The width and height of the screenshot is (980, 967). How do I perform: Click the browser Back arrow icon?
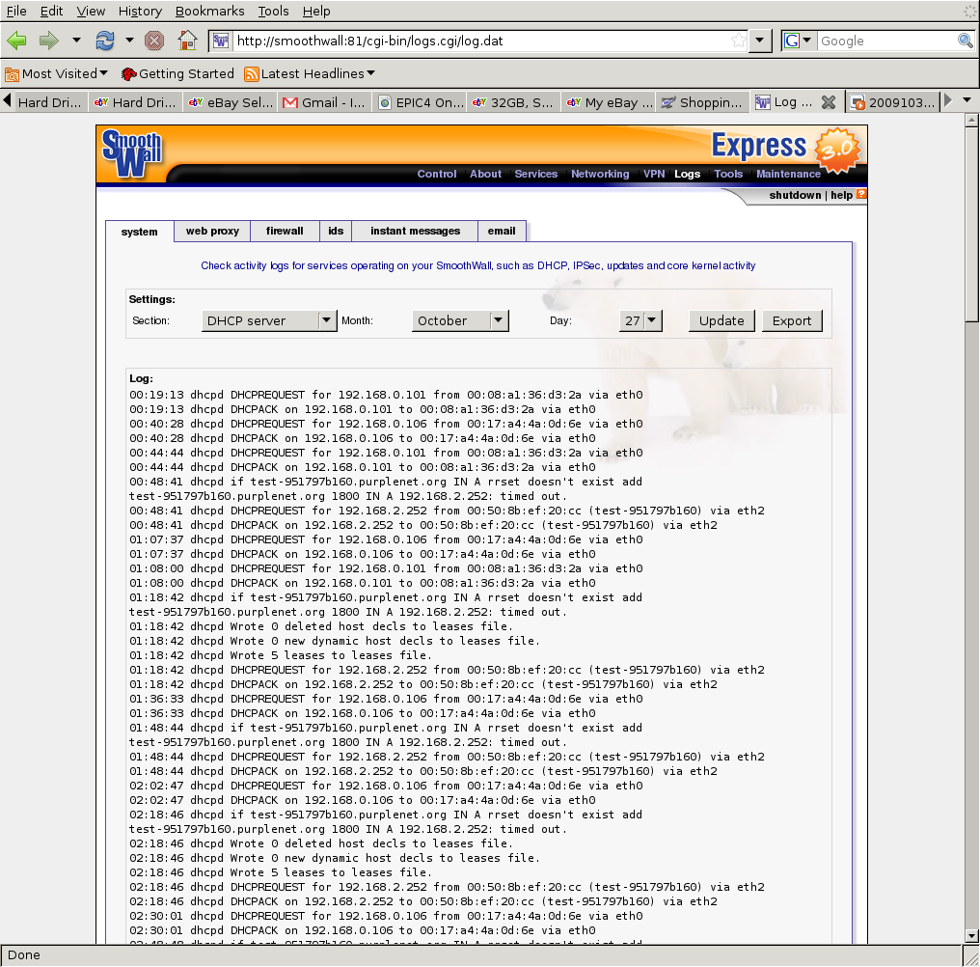pyautogui.click(x=16, y=41)
